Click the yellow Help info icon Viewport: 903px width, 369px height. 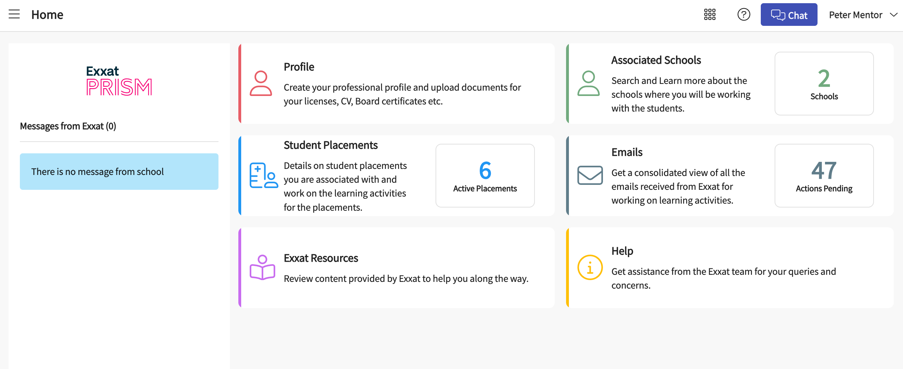pos(590,268)
